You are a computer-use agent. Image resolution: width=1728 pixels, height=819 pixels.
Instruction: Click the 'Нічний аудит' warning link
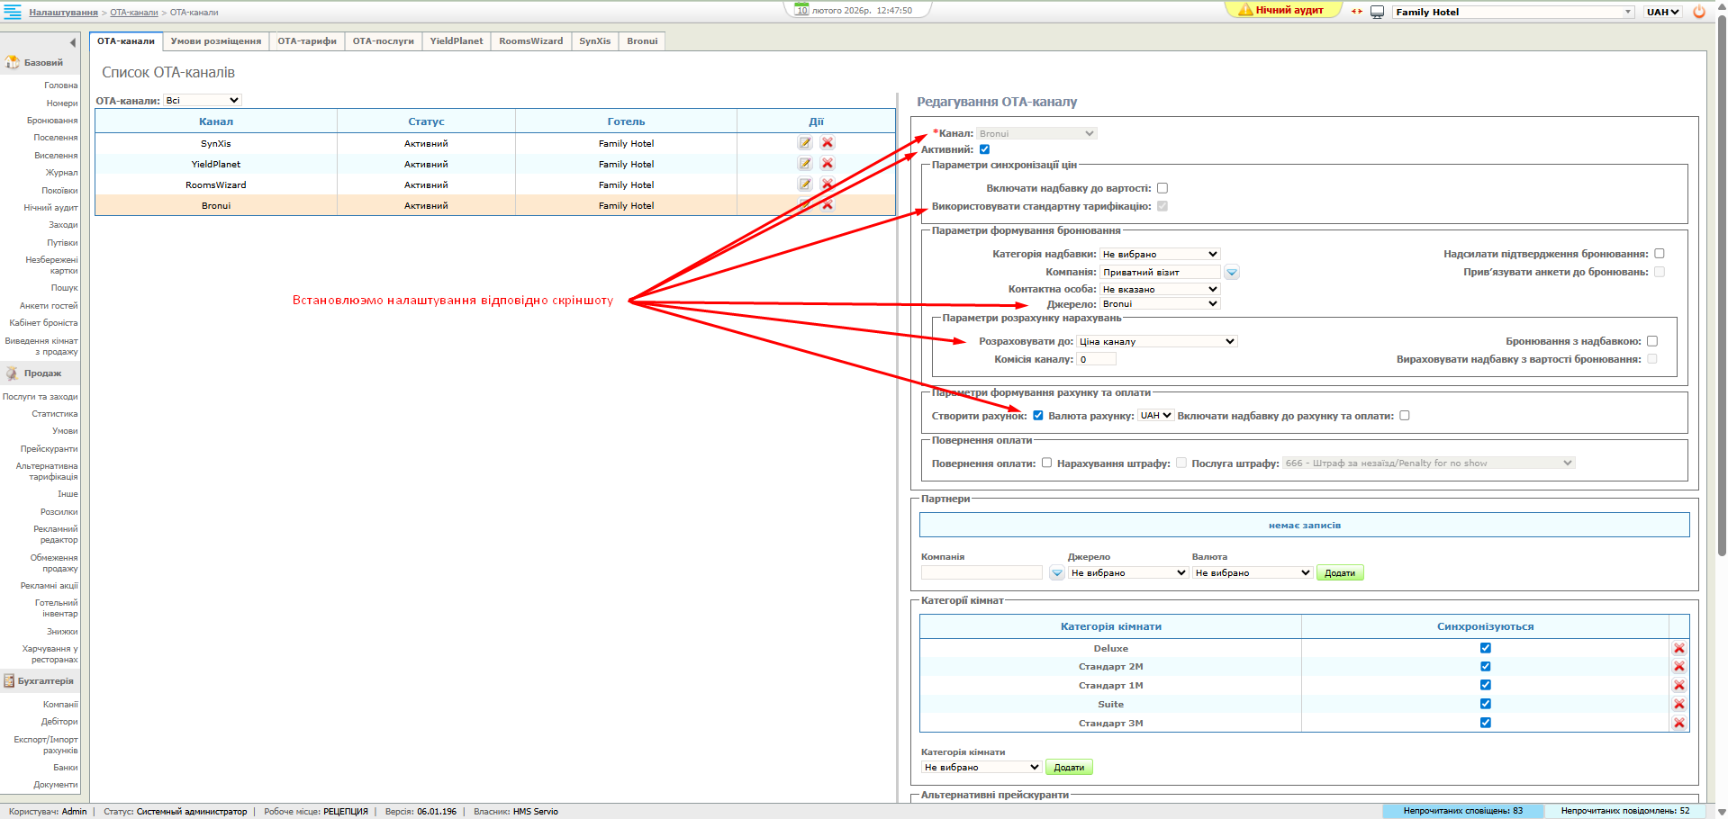click(x=1282, y=11)
